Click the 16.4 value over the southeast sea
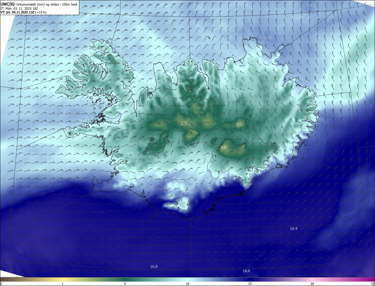This screenshot has height=286, width=375. [x=294, y=228]
